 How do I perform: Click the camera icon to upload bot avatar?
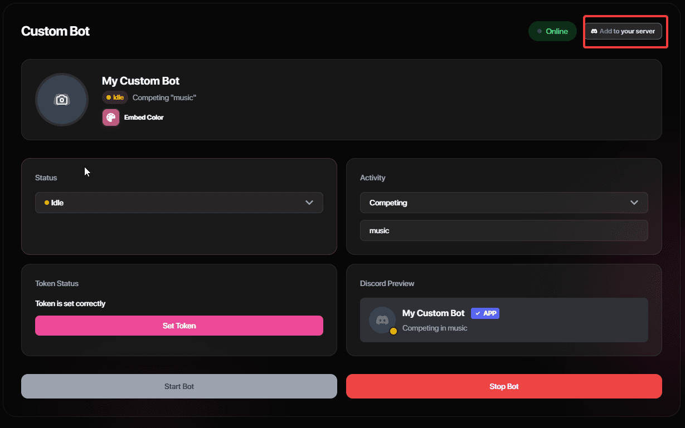(61, 99)
